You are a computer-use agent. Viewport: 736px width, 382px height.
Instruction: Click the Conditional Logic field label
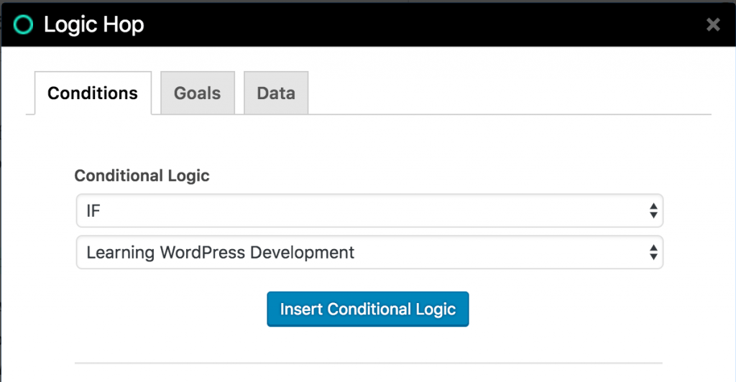(x=142, y=175)
